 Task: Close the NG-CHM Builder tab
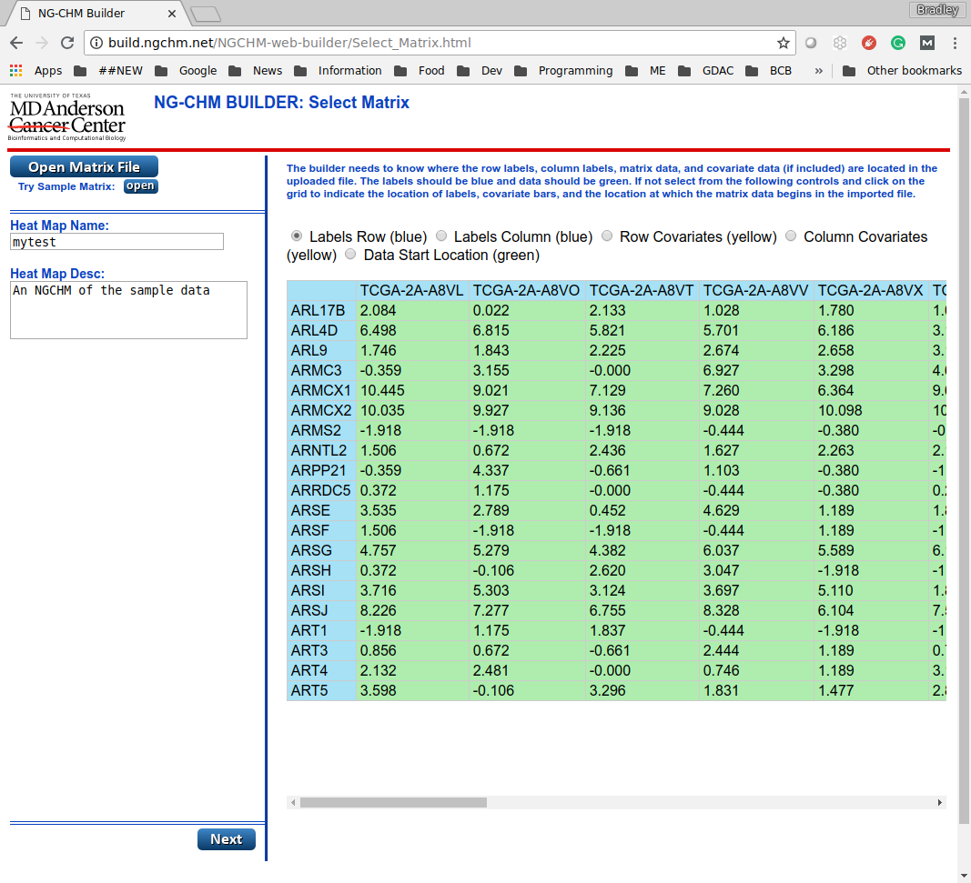(x=172, y=13)
